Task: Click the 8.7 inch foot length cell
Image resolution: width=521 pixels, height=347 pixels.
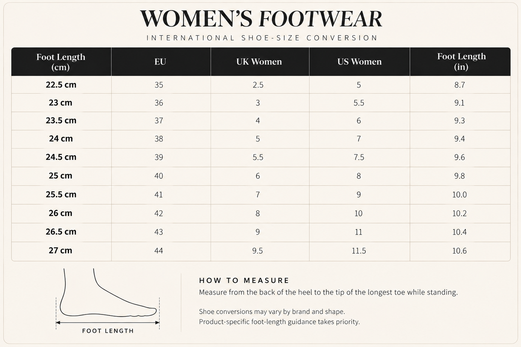Action: [x=459, y=85]
